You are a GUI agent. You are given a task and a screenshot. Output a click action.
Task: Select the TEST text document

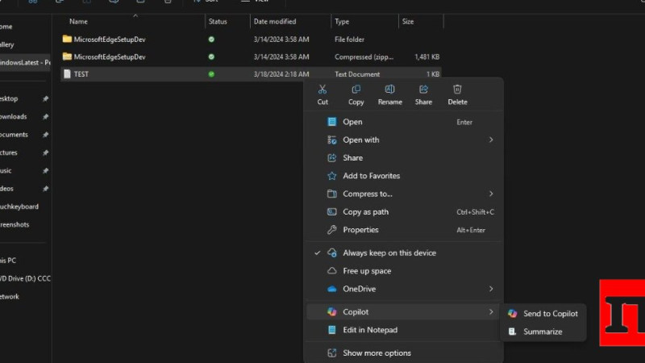coord(251,74)
